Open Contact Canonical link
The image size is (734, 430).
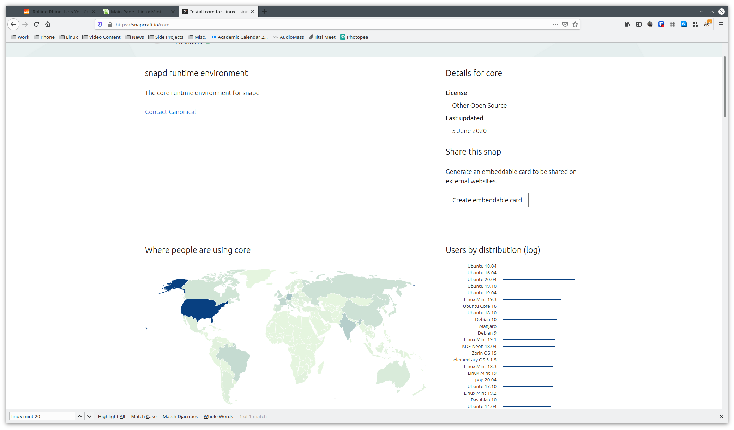(x=170, y=112)
